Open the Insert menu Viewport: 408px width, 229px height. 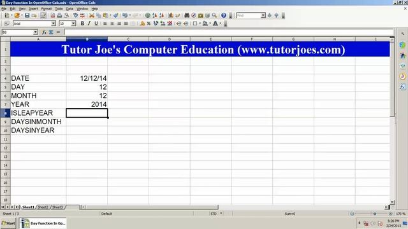33,8
